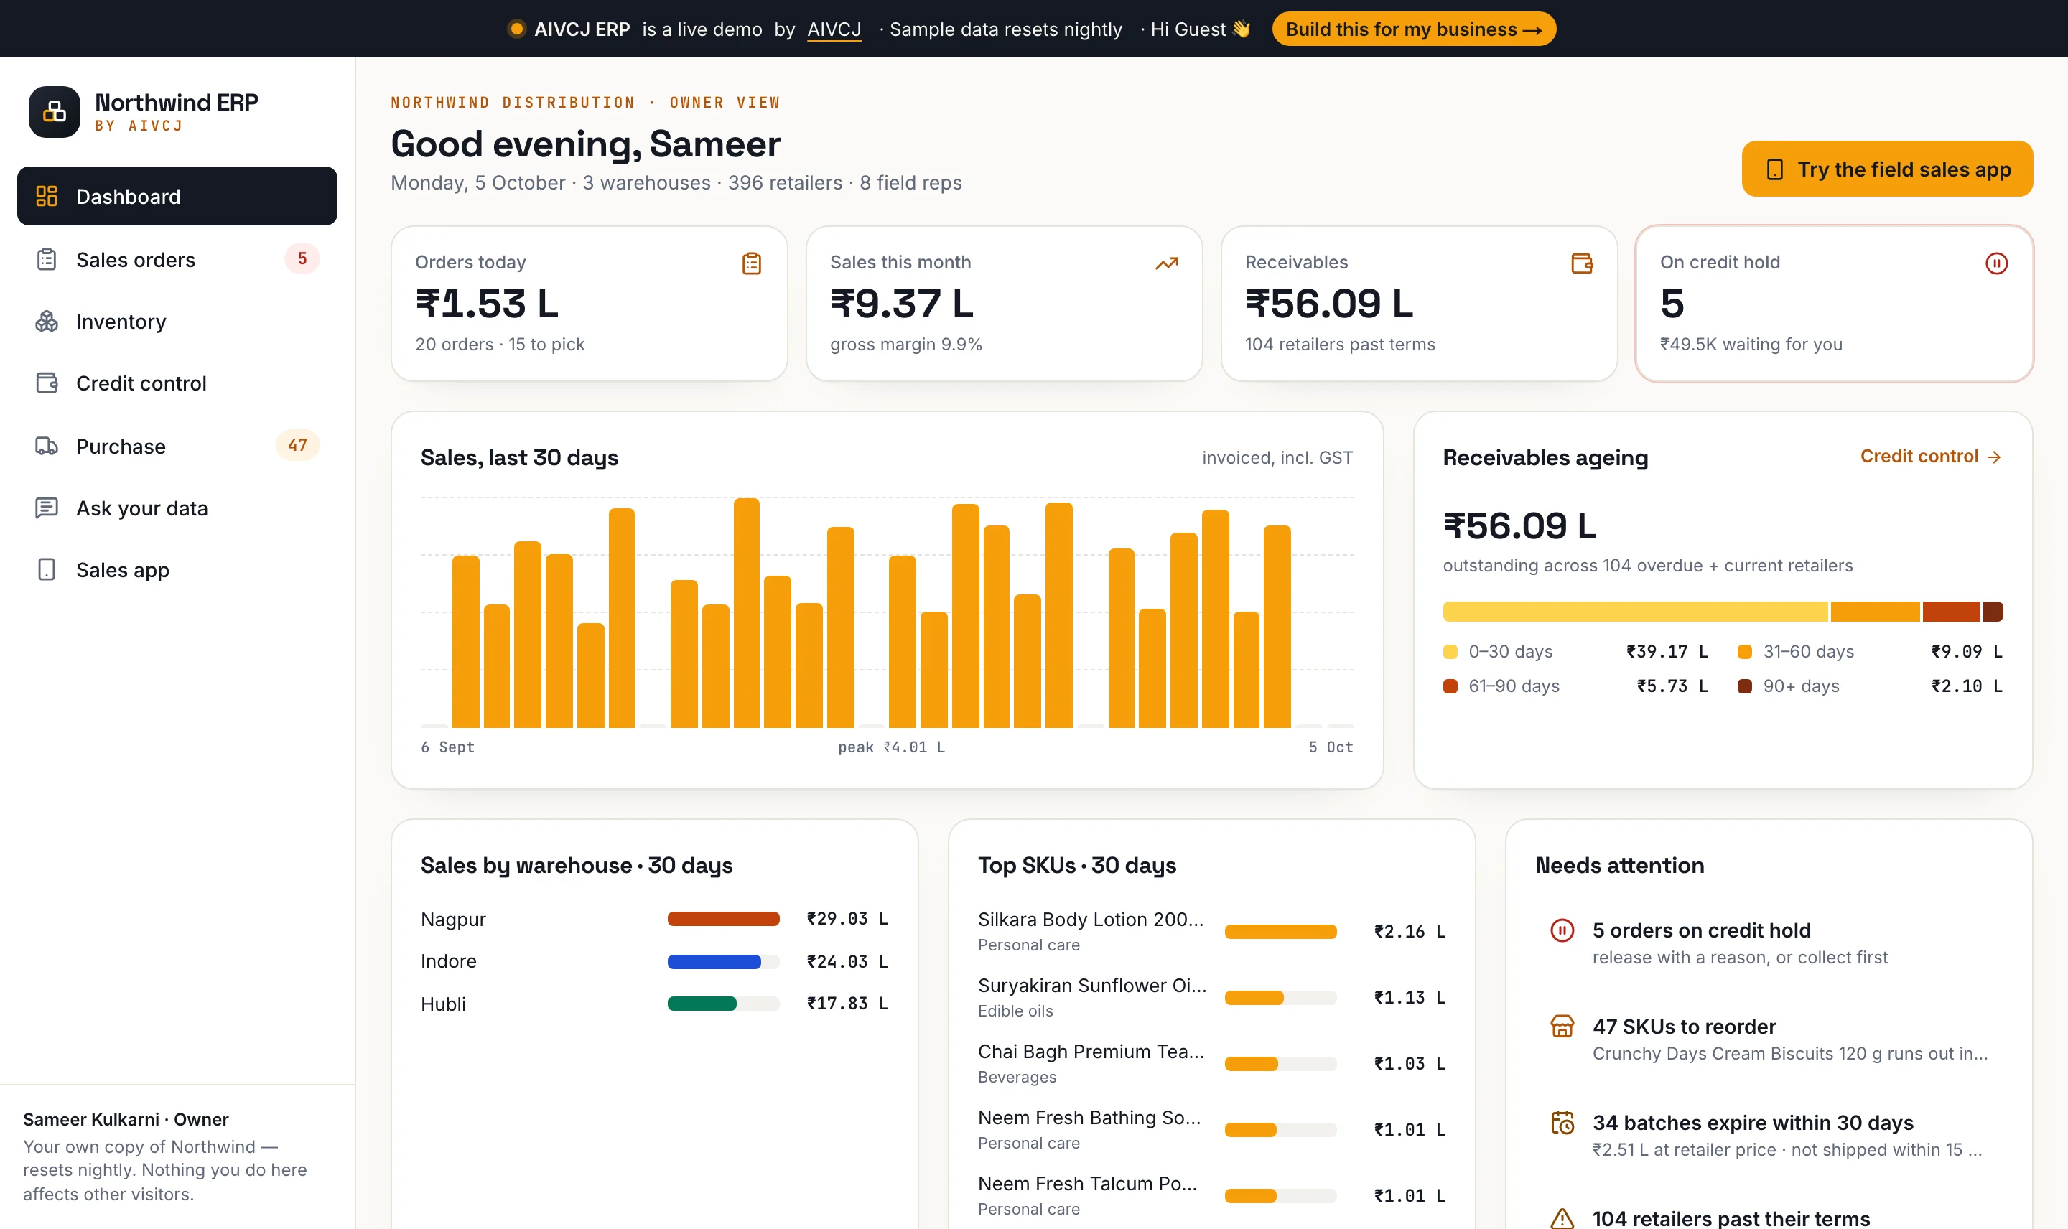The image size is (2068, 1229).
Task: Click peak ₹4.01 L label under chart
Action: click(x=891, y=747)
